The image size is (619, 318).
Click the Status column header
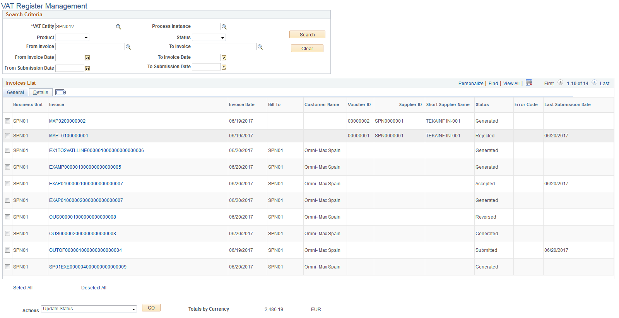[482, 104]
